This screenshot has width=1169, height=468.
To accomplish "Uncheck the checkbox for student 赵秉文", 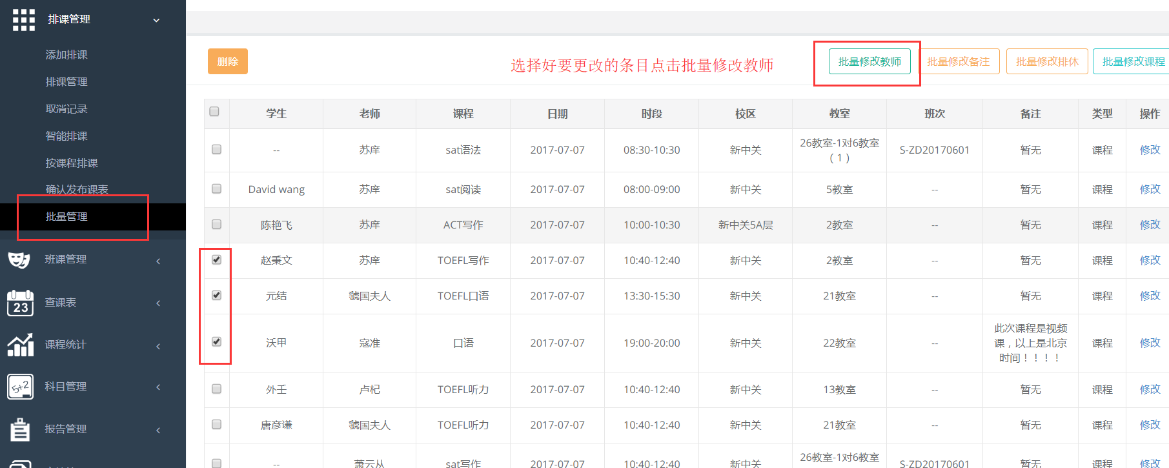I will tap(216, 259).
